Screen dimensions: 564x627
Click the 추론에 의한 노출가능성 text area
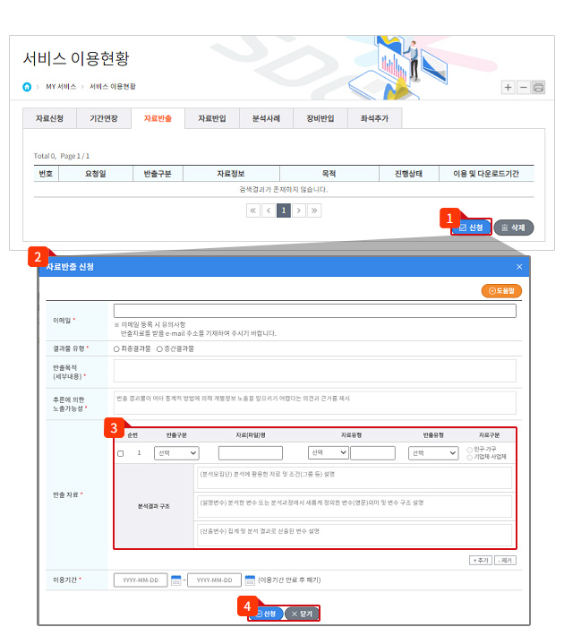315,403
